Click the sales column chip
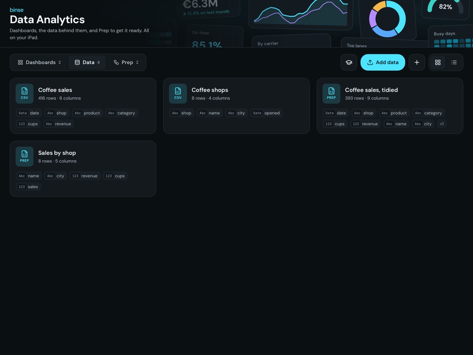473x355 pixels. [28, 187]
